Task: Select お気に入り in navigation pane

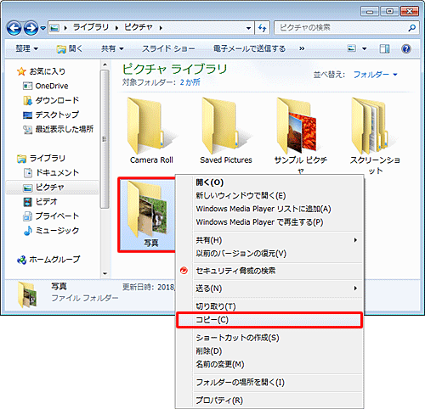Action: [41, 71]
